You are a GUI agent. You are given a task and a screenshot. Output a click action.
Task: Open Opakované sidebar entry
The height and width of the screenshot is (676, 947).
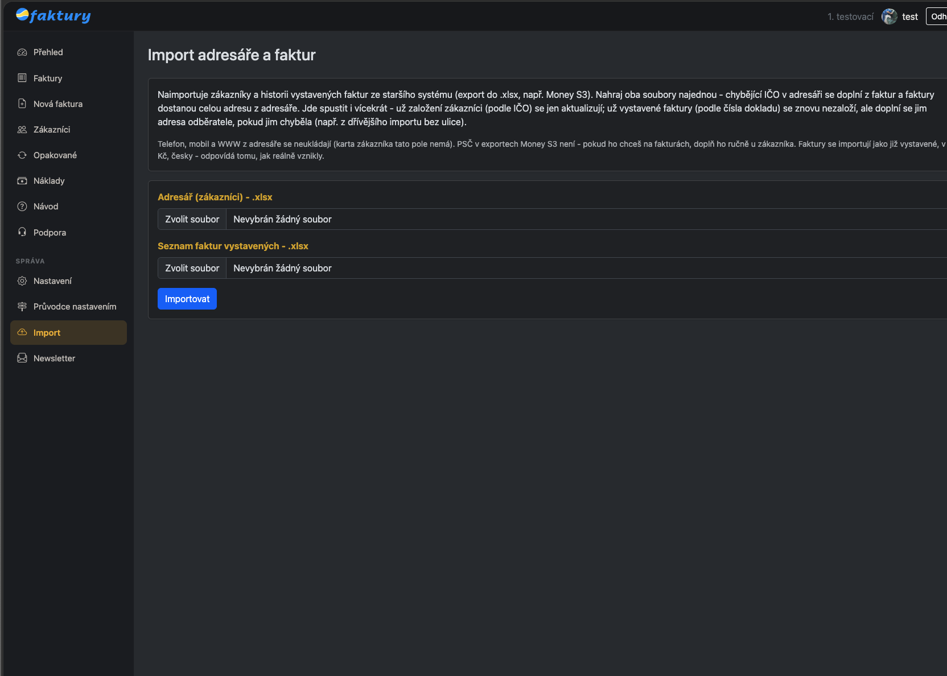[x=68, y=155]
